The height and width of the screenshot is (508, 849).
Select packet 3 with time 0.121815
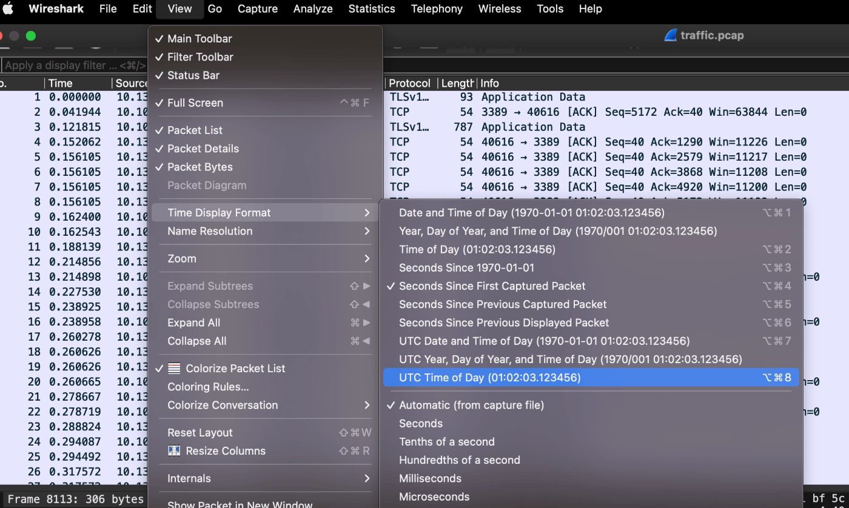pos(74,127)
